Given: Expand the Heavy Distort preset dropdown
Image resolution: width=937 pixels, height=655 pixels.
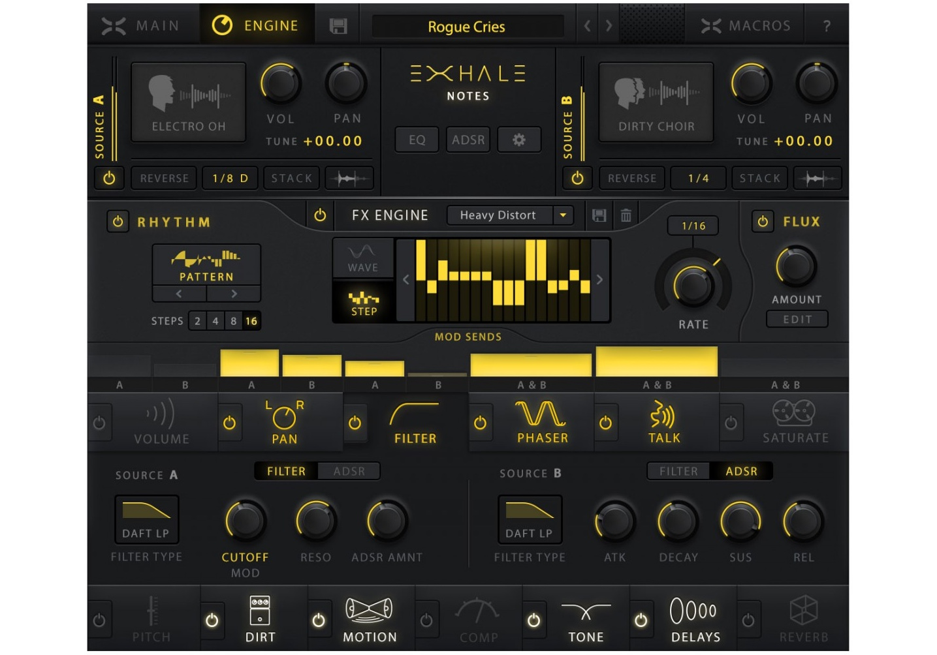Looking at the screenshot, I should click(563, 215).
